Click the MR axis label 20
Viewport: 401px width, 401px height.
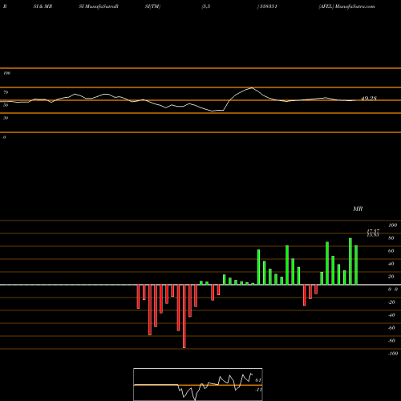click(391, 277)
